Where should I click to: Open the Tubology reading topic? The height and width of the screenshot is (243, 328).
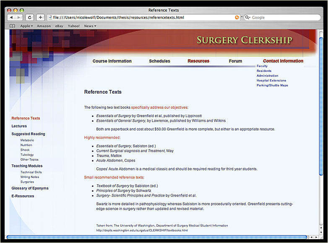click(27, 155)
